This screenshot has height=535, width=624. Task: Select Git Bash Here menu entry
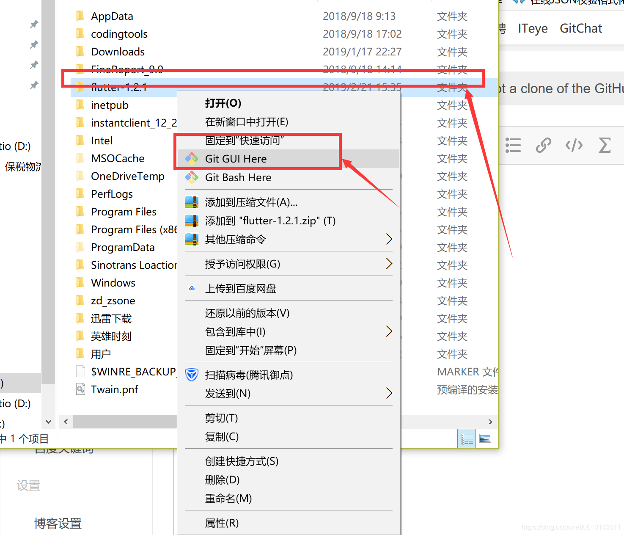pos(289,177)
